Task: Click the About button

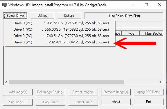Action: [116, 102]
